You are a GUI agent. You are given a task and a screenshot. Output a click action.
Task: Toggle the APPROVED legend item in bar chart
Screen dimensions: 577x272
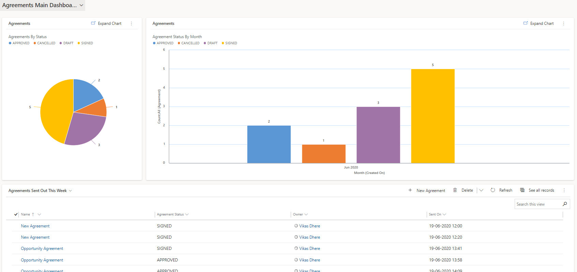click(163, 43)
